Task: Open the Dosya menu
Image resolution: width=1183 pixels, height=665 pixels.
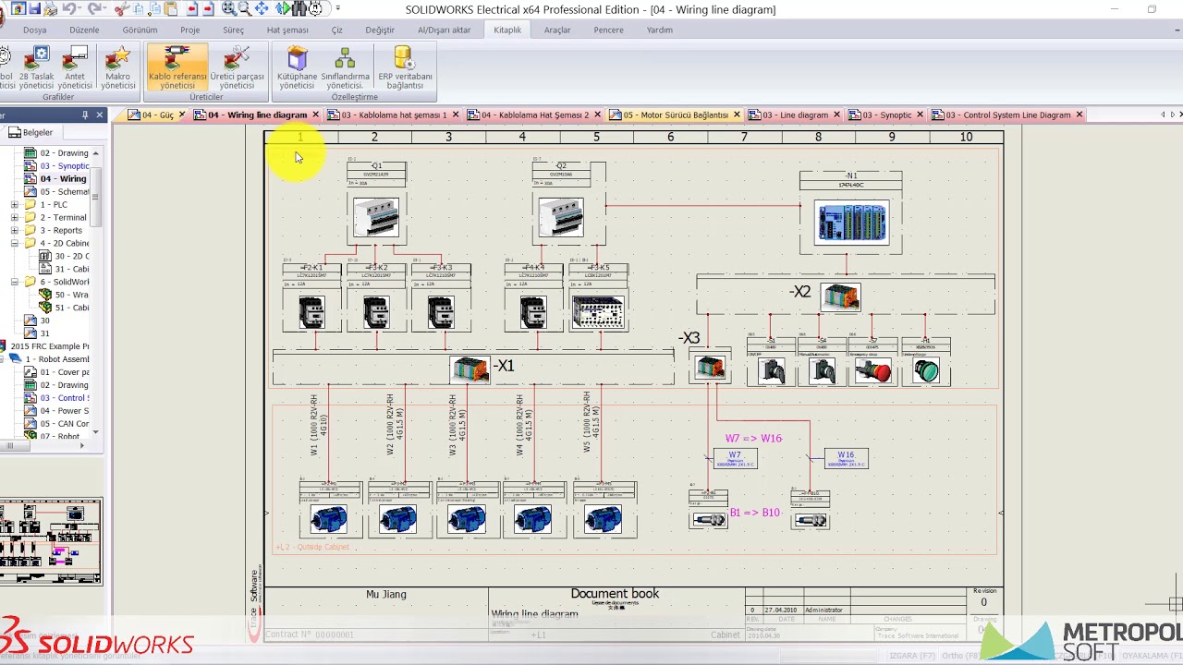Action: coord(35,30)
